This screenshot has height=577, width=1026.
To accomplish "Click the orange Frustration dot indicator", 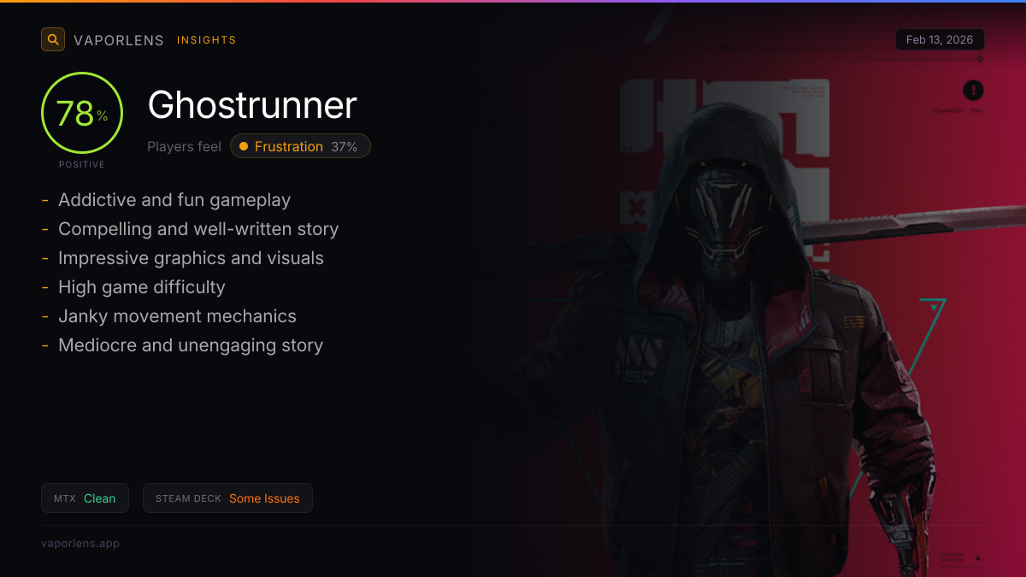I will (x=244, y=146).
